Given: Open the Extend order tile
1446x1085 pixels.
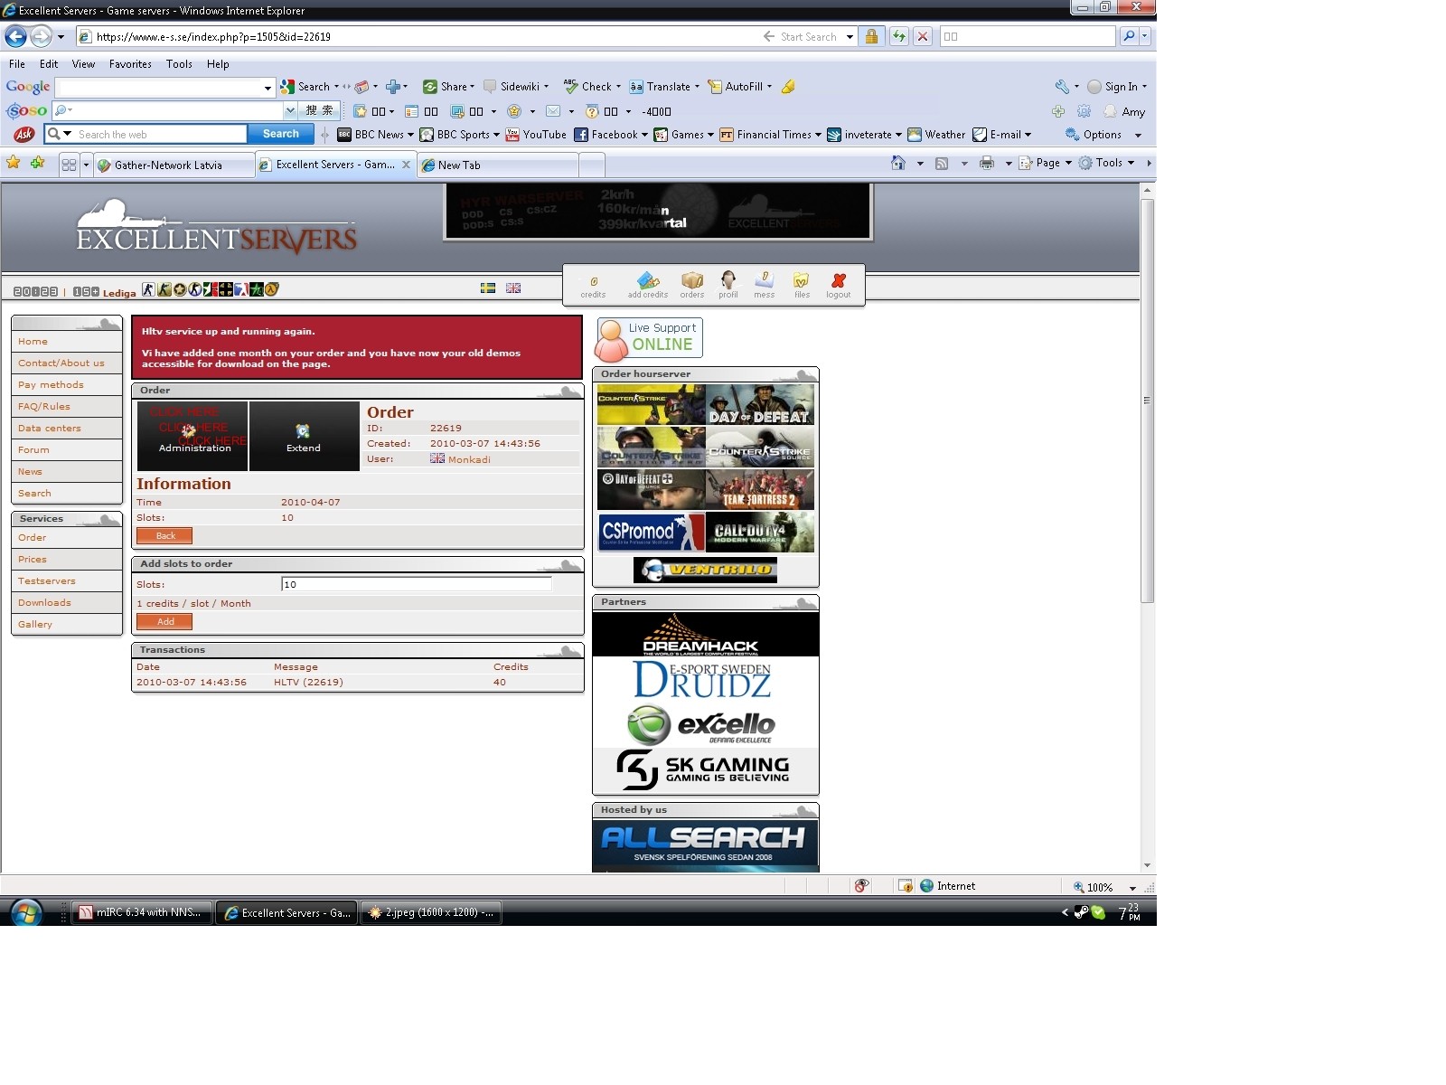Looking at the screenshot, I should coord(304,436).
